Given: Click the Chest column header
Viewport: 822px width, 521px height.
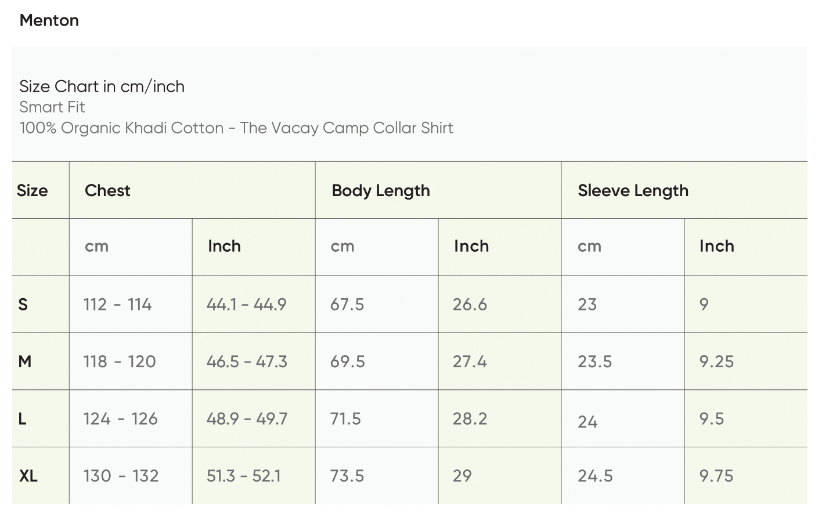Looking at the screenshot, I should [107, 190].
